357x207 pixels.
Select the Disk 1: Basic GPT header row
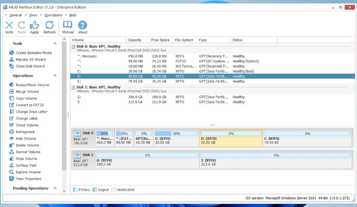point(212,89)
